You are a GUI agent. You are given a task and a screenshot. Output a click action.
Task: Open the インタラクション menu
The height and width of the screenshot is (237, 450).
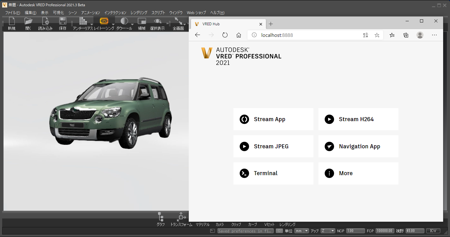(x=115, y=13)
